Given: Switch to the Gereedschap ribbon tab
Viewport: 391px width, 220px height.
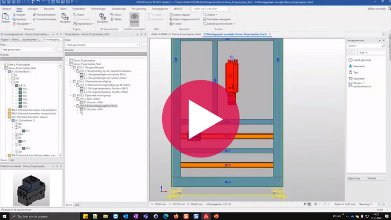Looking at the screenshot, I should coord(119,8).
